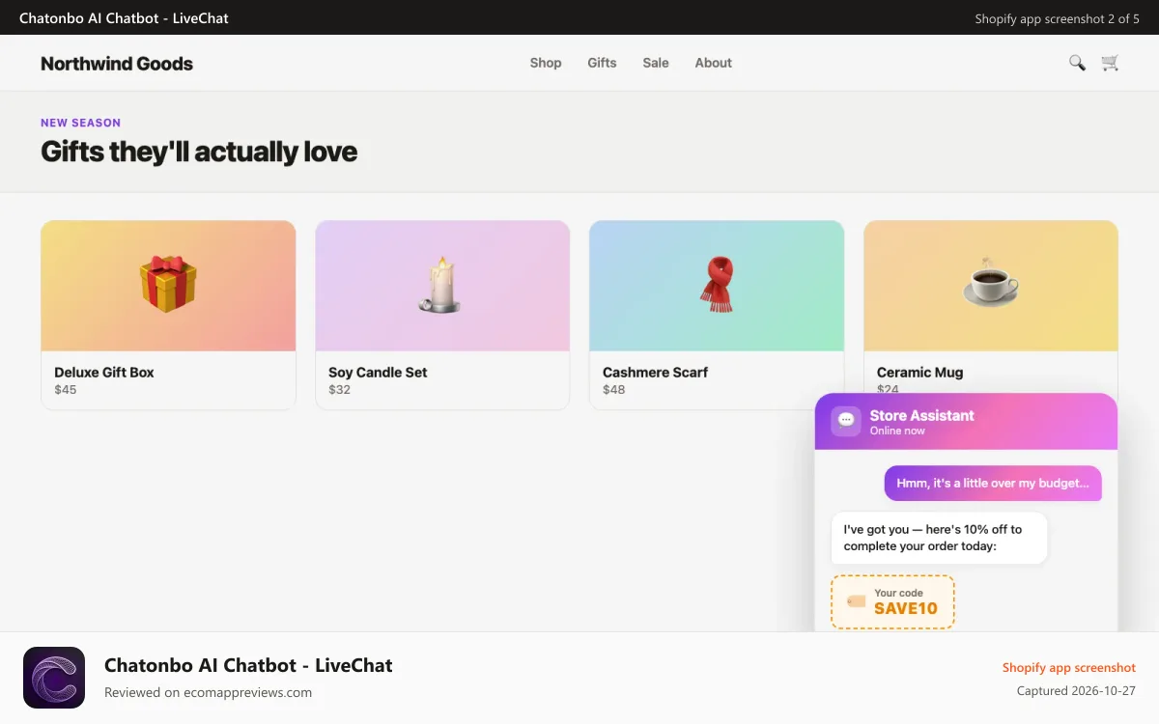Click the Northwind Goods store logo
This screenshot has height=724, width=1159.
(117, 64)
